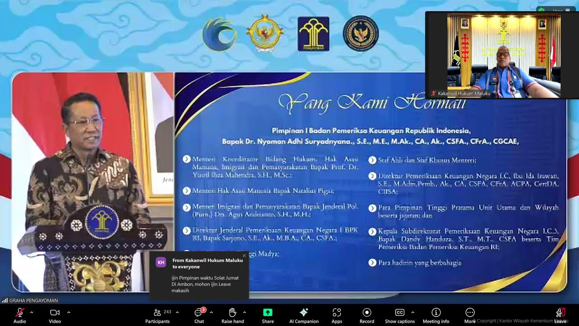Viewport: 579px width, 326px height.
Task: Open the Participants panel
Action: pos(158,314)
